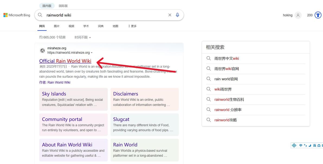Start voice search with the microphone icon
The width and height of the screenshot is (323, 164).
coord(177,15)
